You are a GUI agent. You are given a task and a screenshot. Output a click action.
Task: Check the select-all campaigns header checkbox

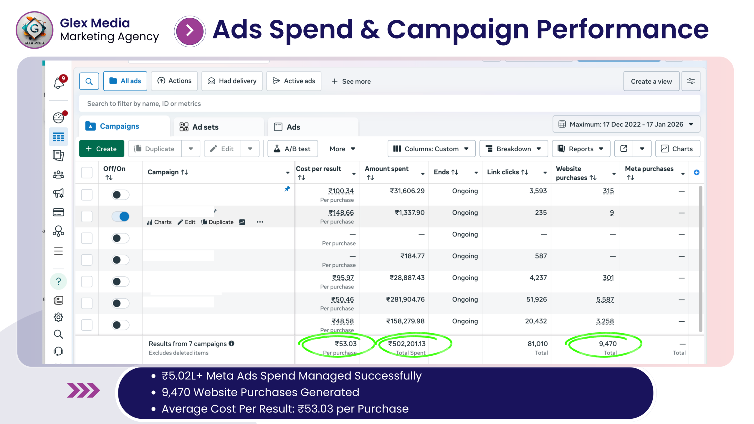pyautogui.click(x=87, y=173)
